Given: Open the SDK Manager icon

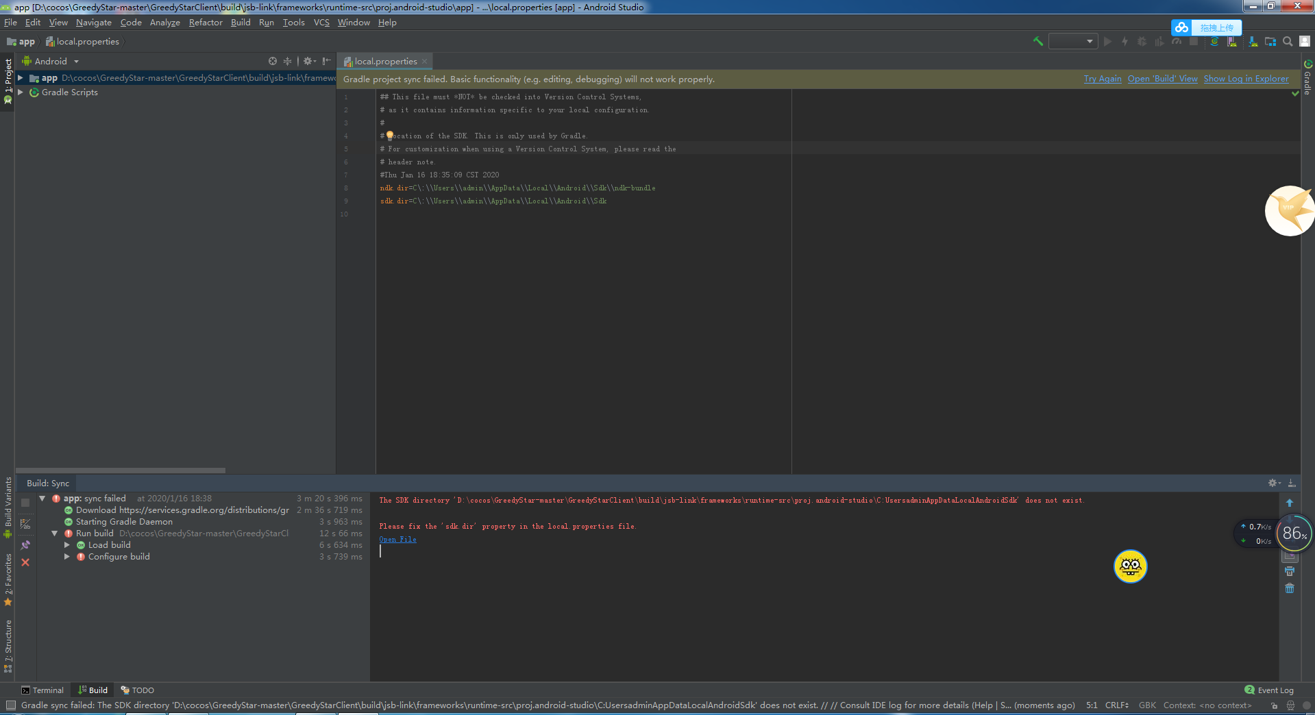Looking at the screenshot, I should (1253, 42).
